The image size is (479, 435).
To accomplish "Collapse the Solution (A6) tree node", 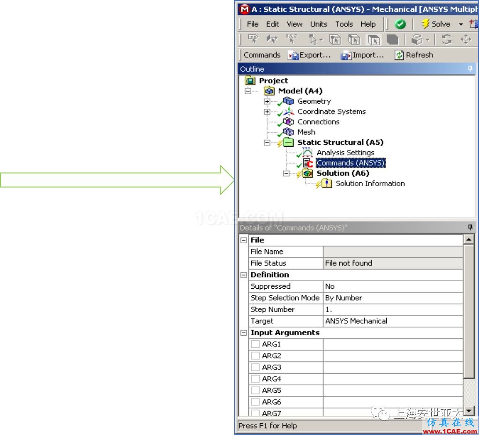I will [x=286, y=173].
